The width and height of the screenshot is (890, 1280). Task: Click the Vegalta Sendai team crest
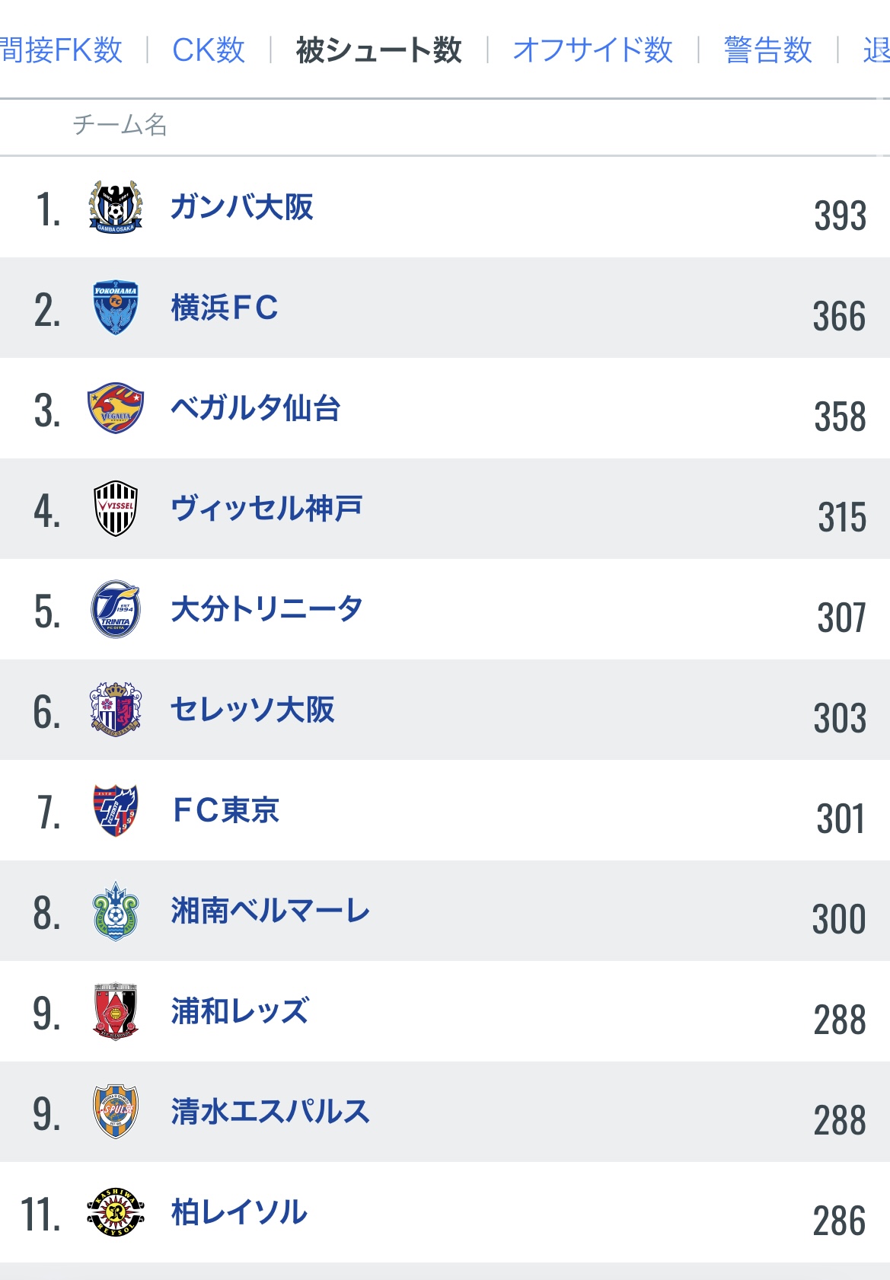pyautogui.click(x=116, y=408)
